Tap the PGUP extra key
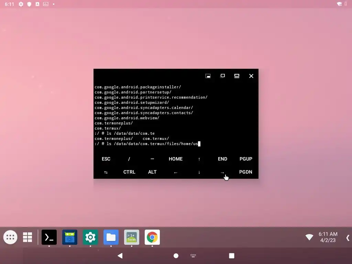The height and width of the screenshot is (264, 352). pyautogui.click(x=246, y=159)
